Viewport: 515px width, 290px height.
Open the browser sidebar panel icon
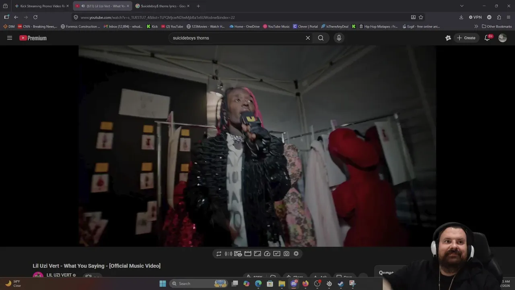tap(6, 17)
